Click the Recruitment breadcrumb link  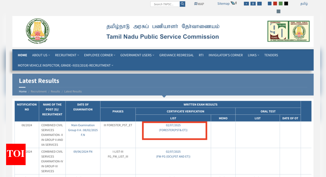(39, 92)
